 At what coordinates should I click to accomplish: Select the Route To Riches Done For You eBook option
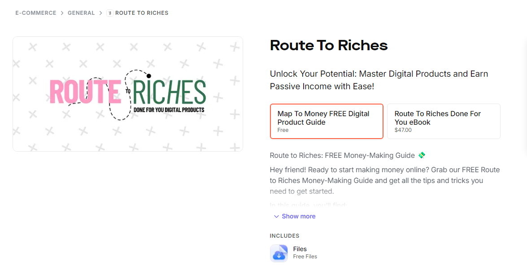click(x=444, y=121)
